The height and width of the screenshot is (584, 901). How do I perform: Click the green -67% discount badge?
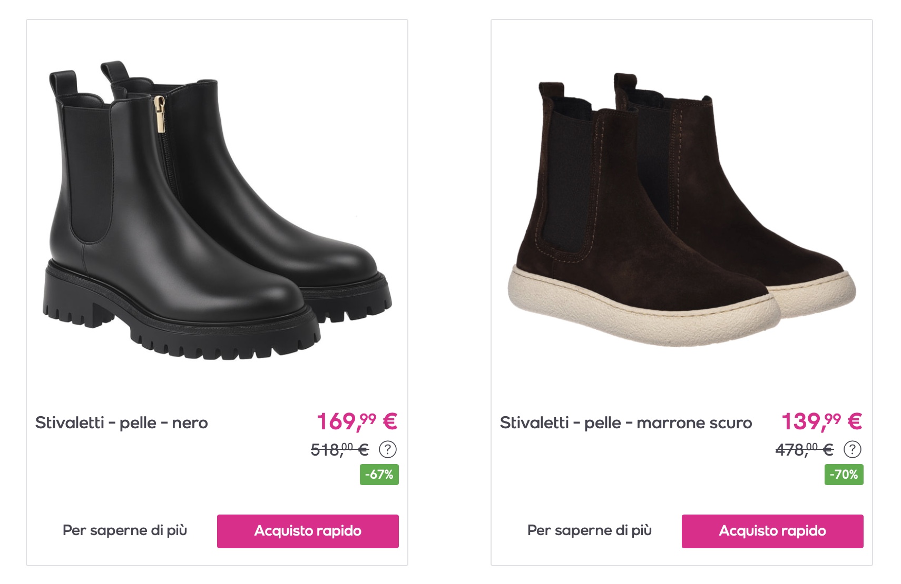(x=379, y=475)
